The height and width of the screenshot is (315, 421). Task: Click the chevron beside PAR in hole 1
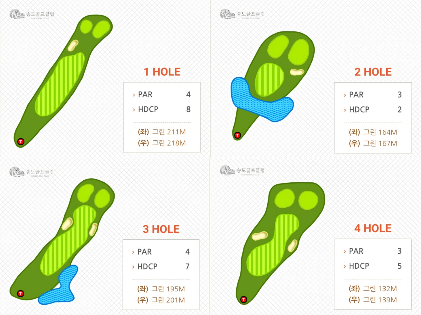coord(134,95)
